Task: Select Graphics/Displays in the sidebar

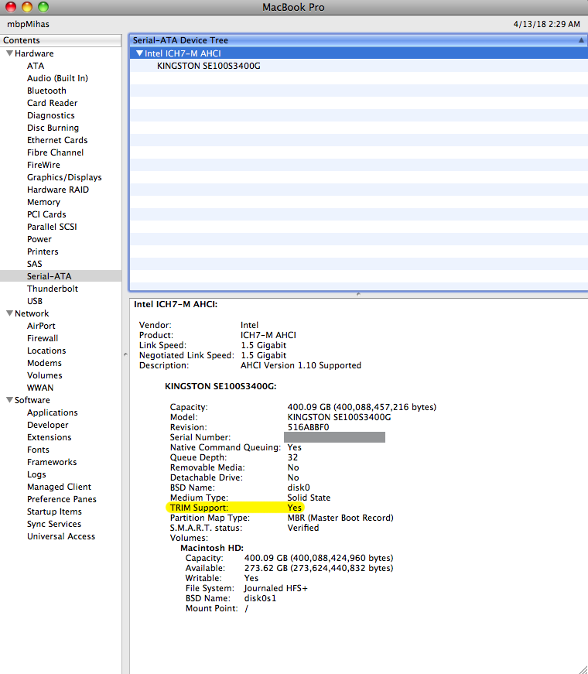Action: tap(64, 177)
